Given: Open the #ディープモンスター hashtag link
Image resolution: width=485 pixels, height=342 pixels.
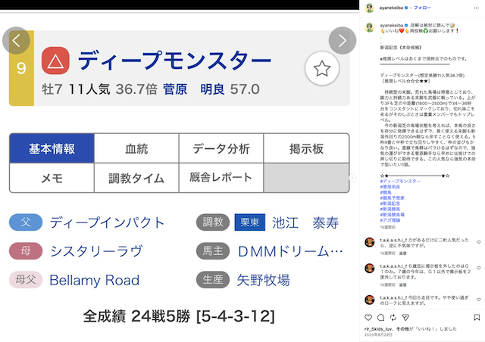Looking at the screenshot, I should pos(400,182).
